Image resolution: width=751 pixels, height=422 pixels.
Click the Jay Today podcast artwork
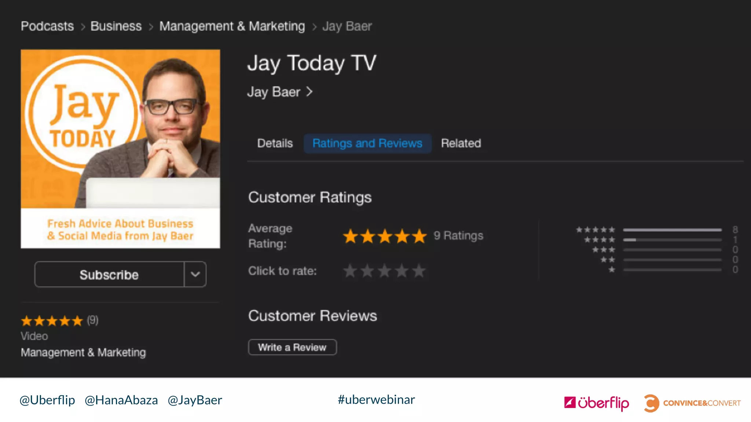coord(120,149)
